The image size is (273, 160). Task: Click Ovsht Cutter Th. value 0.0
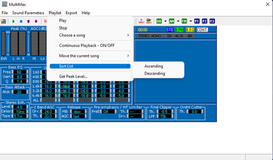click(x=195, y=112)
